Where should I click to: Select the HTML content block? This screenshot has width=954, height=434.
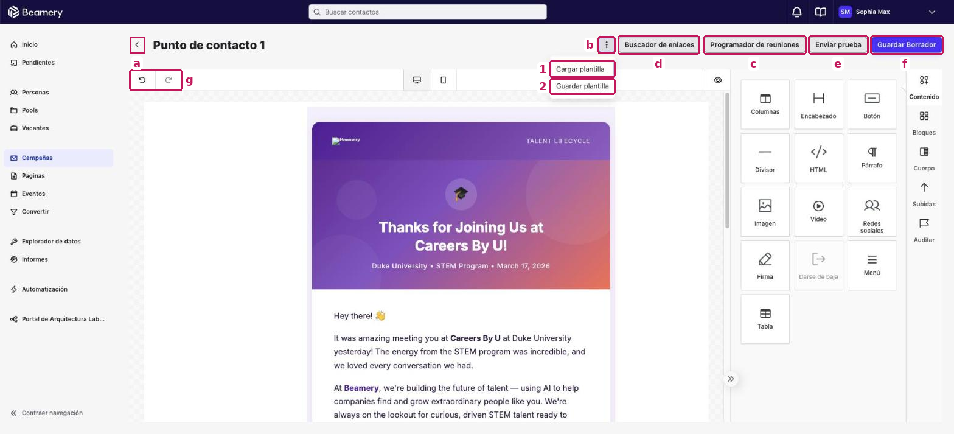pos(818,158)
